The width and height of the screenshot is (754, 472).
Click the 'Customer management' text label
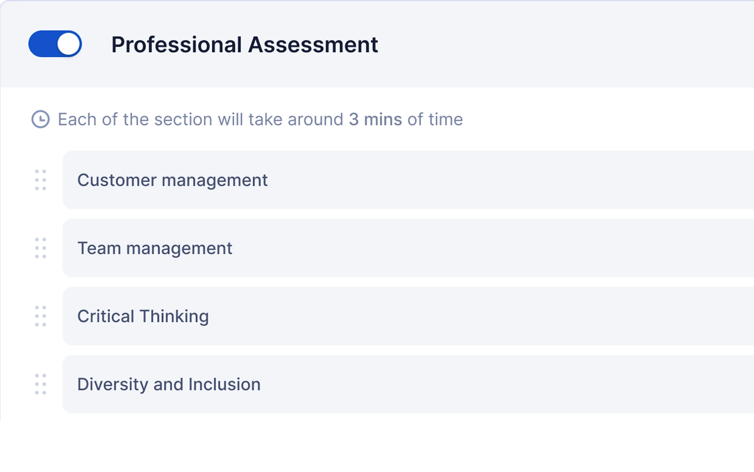[x=172, y=181]
